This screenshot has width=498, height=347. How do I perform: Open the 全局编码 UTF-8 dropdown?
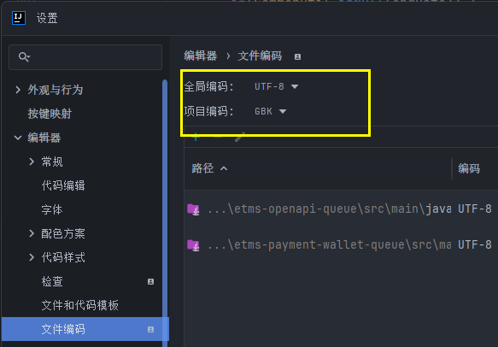pyautogui.click(x=276, y=86)
